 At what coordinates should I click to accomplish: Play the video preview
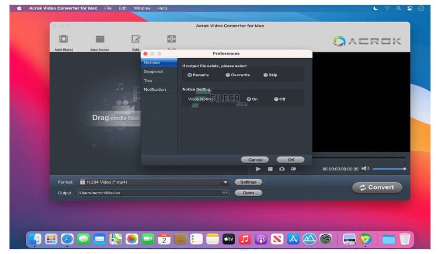coord(258,169)
